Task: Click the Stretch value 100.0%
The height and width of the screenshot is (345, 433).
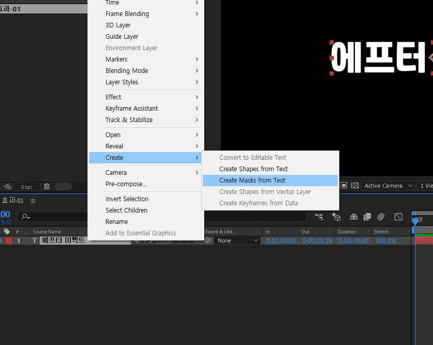Action: [385, 241]
